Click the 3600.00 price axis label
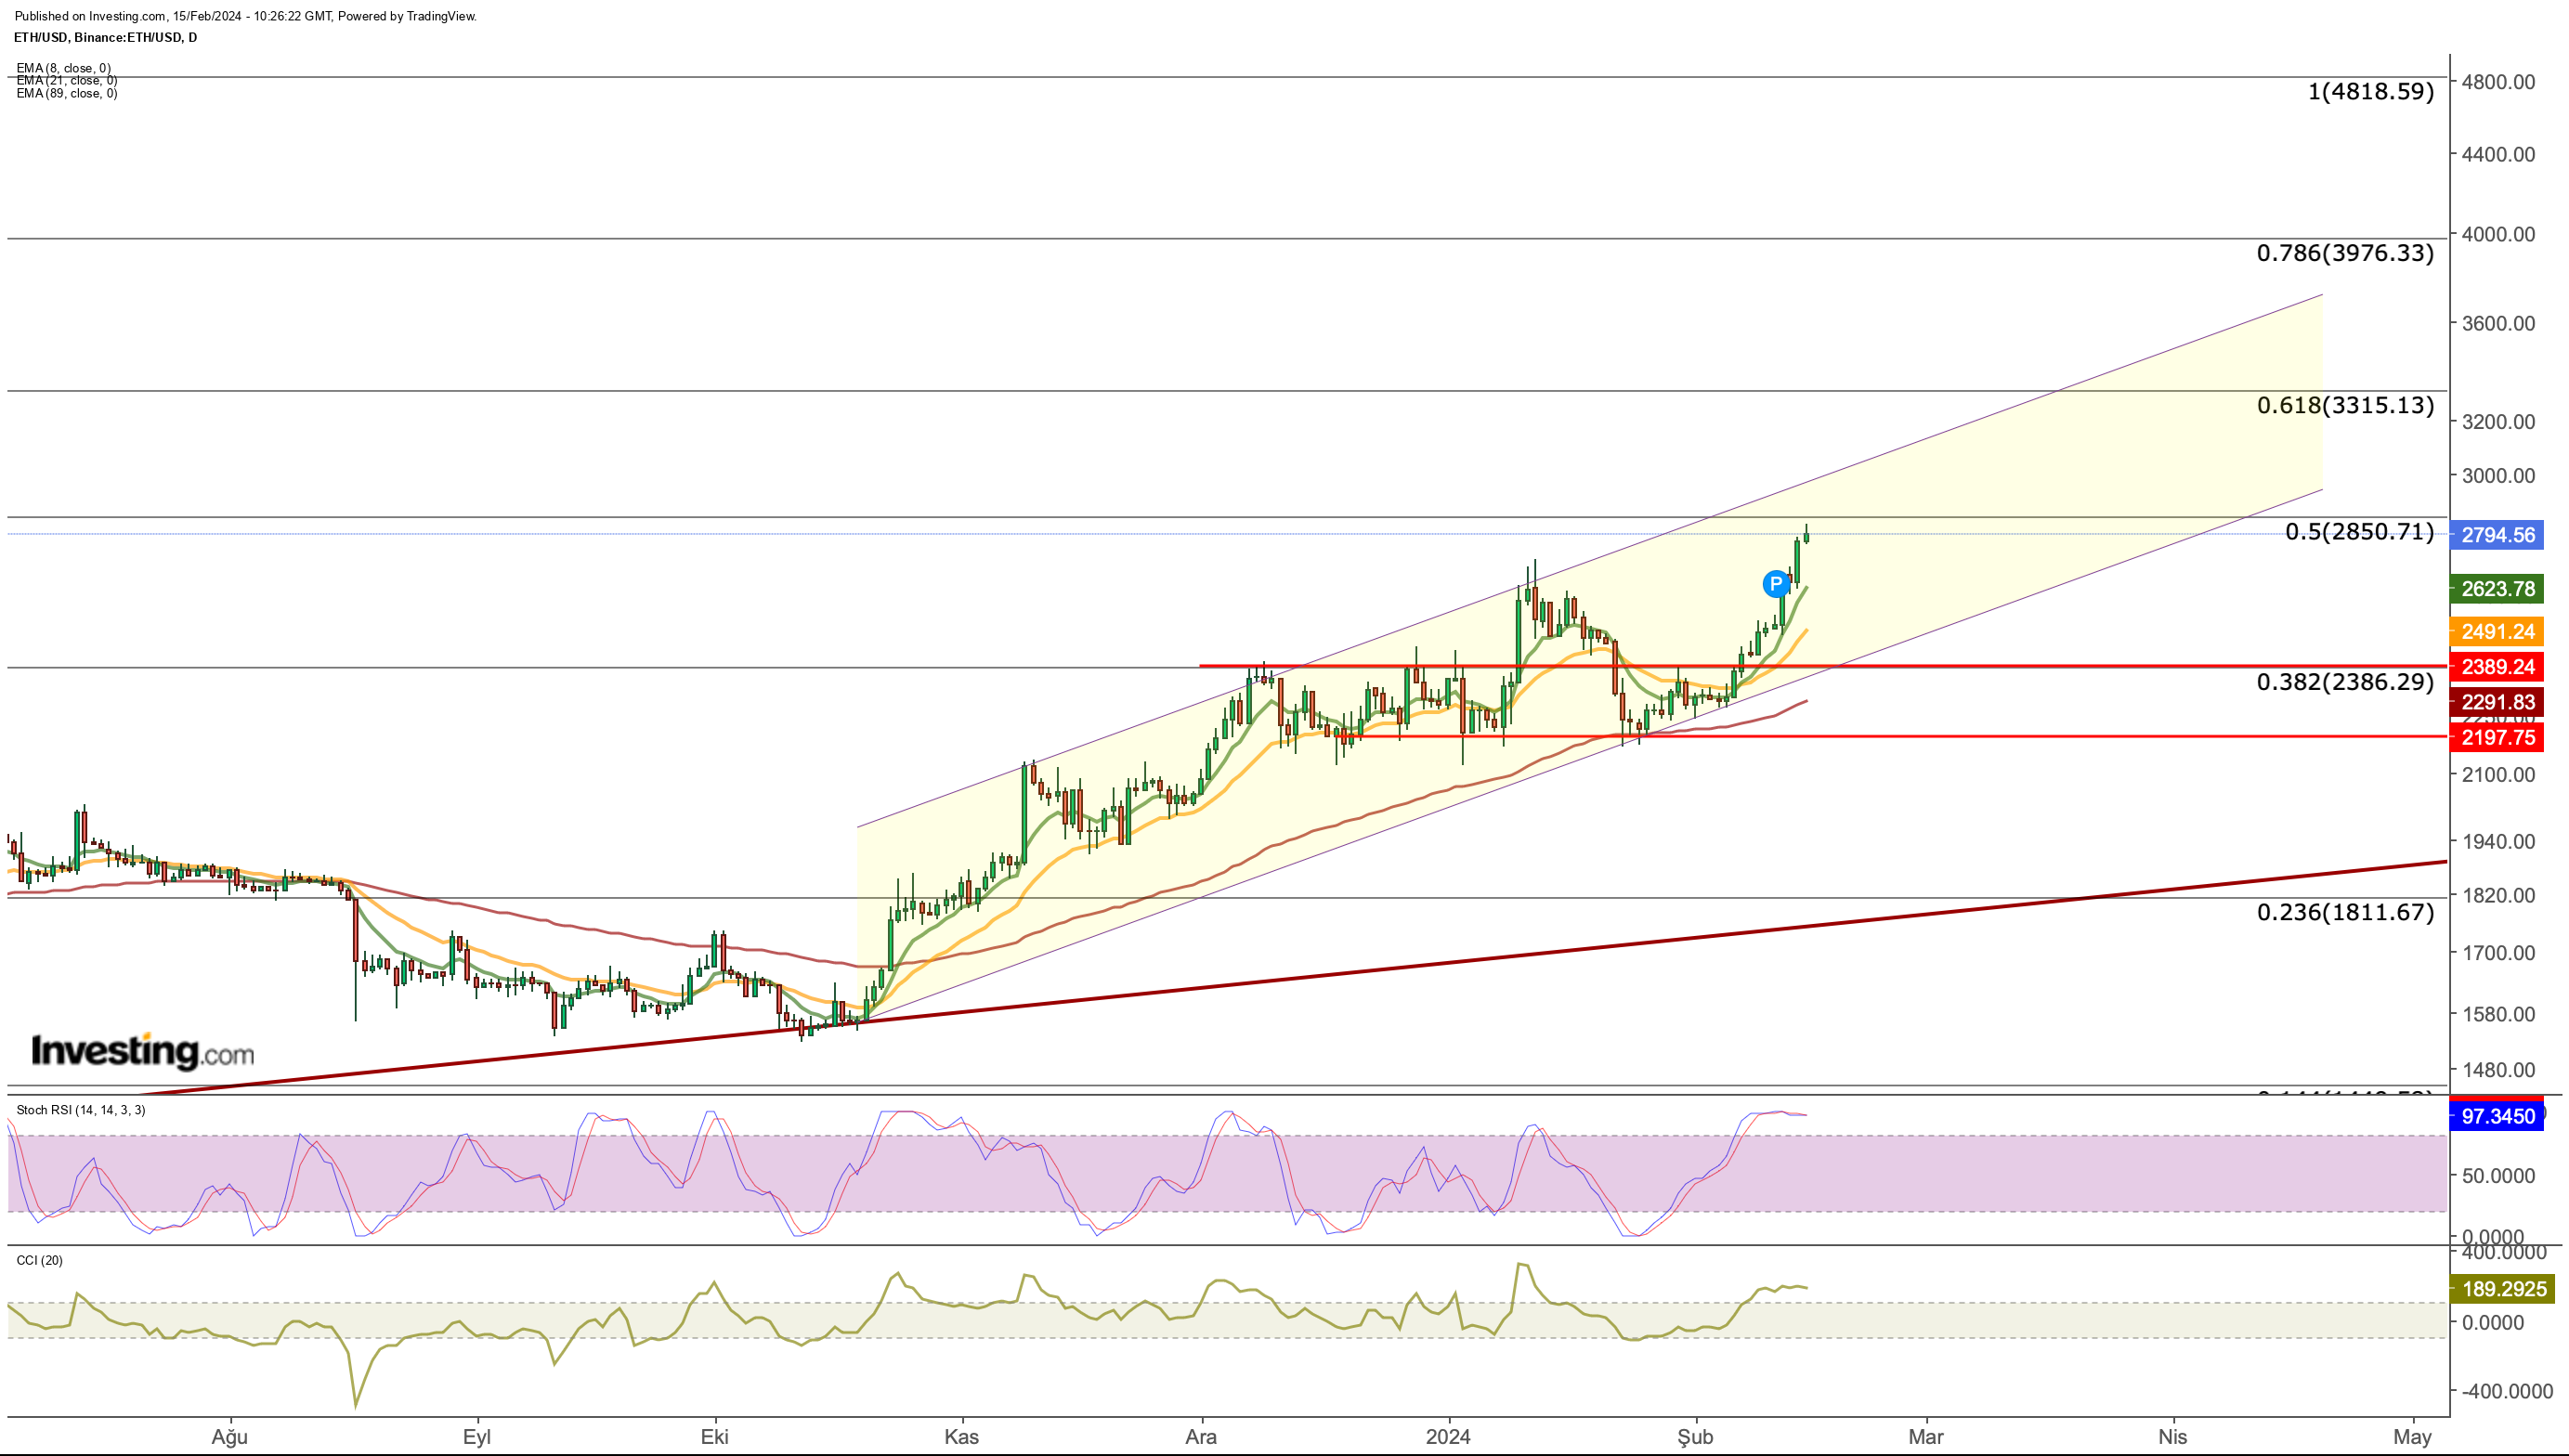2569x1456 pixels. pyautogui.click(x=2498, y=323)
